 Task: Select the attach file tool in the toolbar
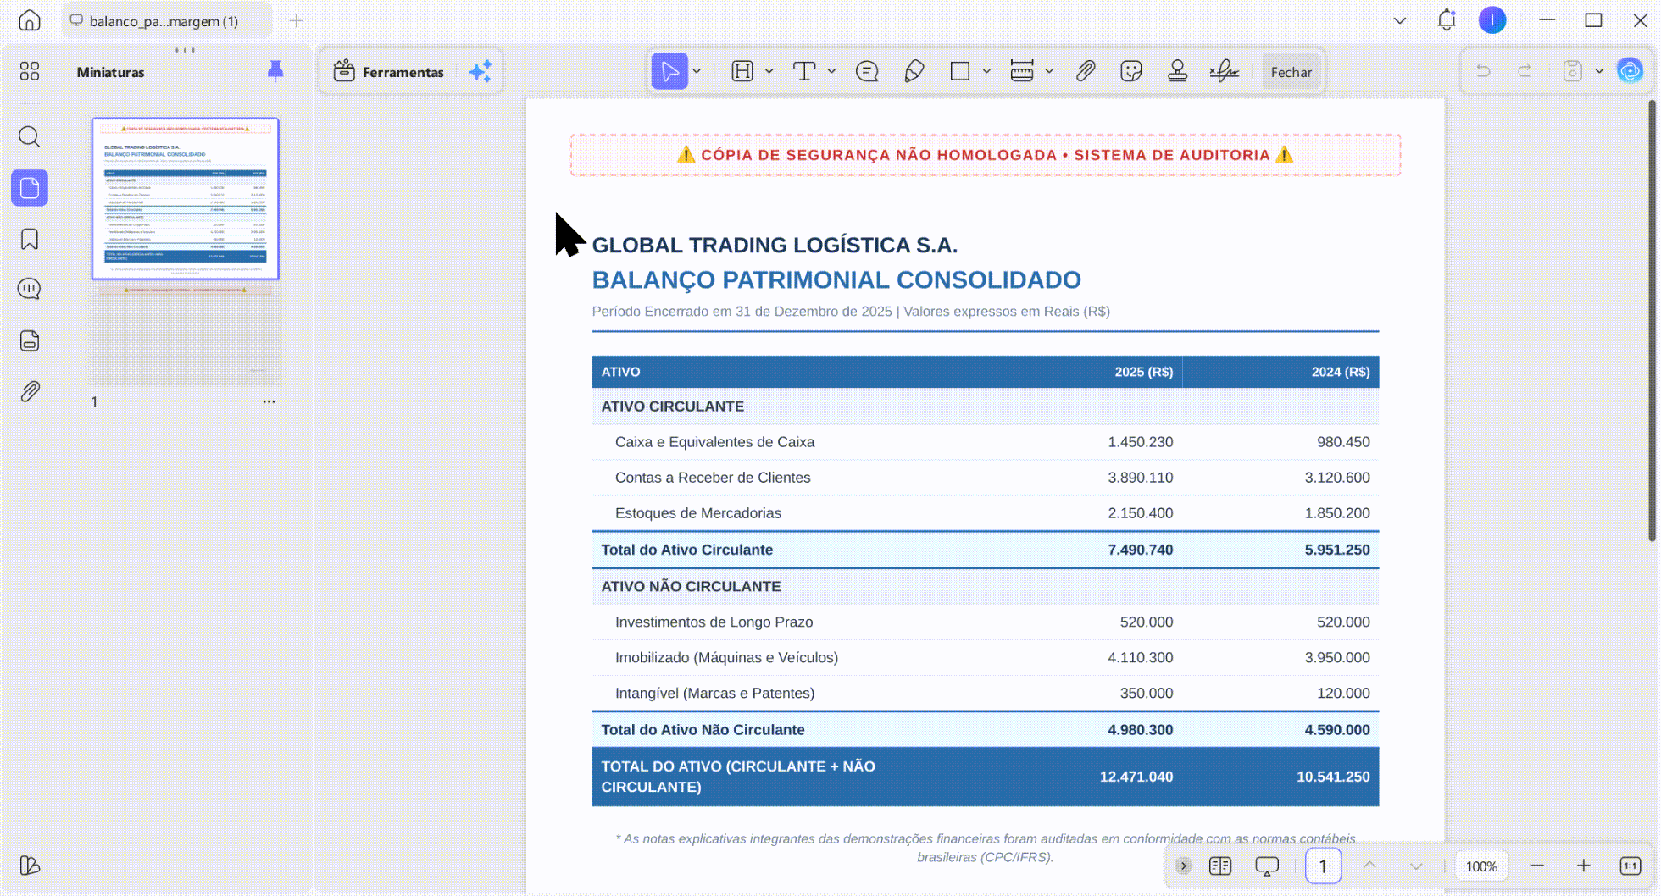pyautogui.click(x=1086, y=71)
